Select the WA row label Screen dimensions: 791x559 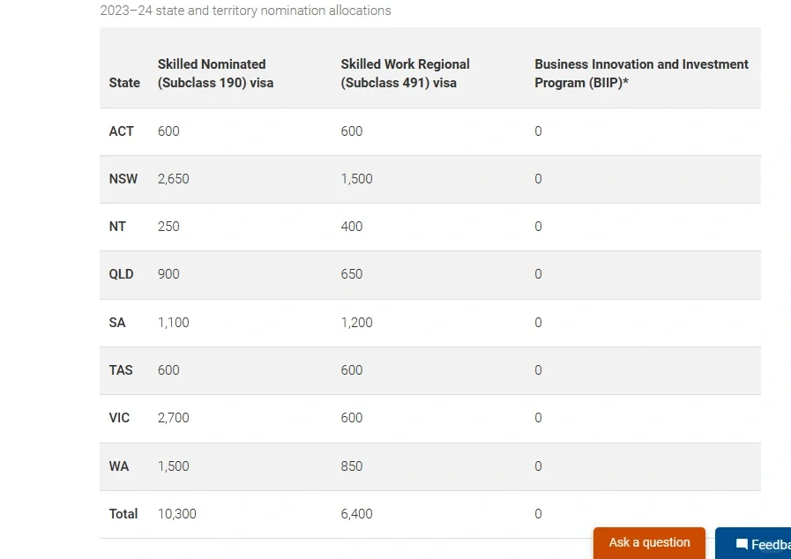(x=118, y=466)
